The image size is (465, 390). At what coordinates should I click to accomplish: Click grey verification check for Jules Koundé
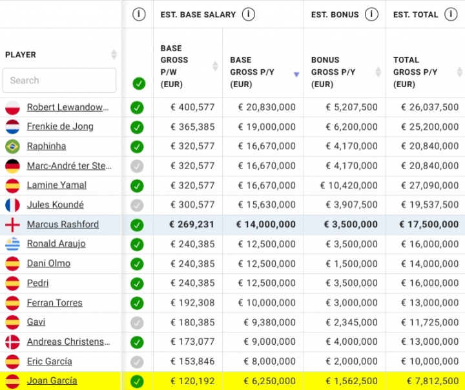(137, 205)
